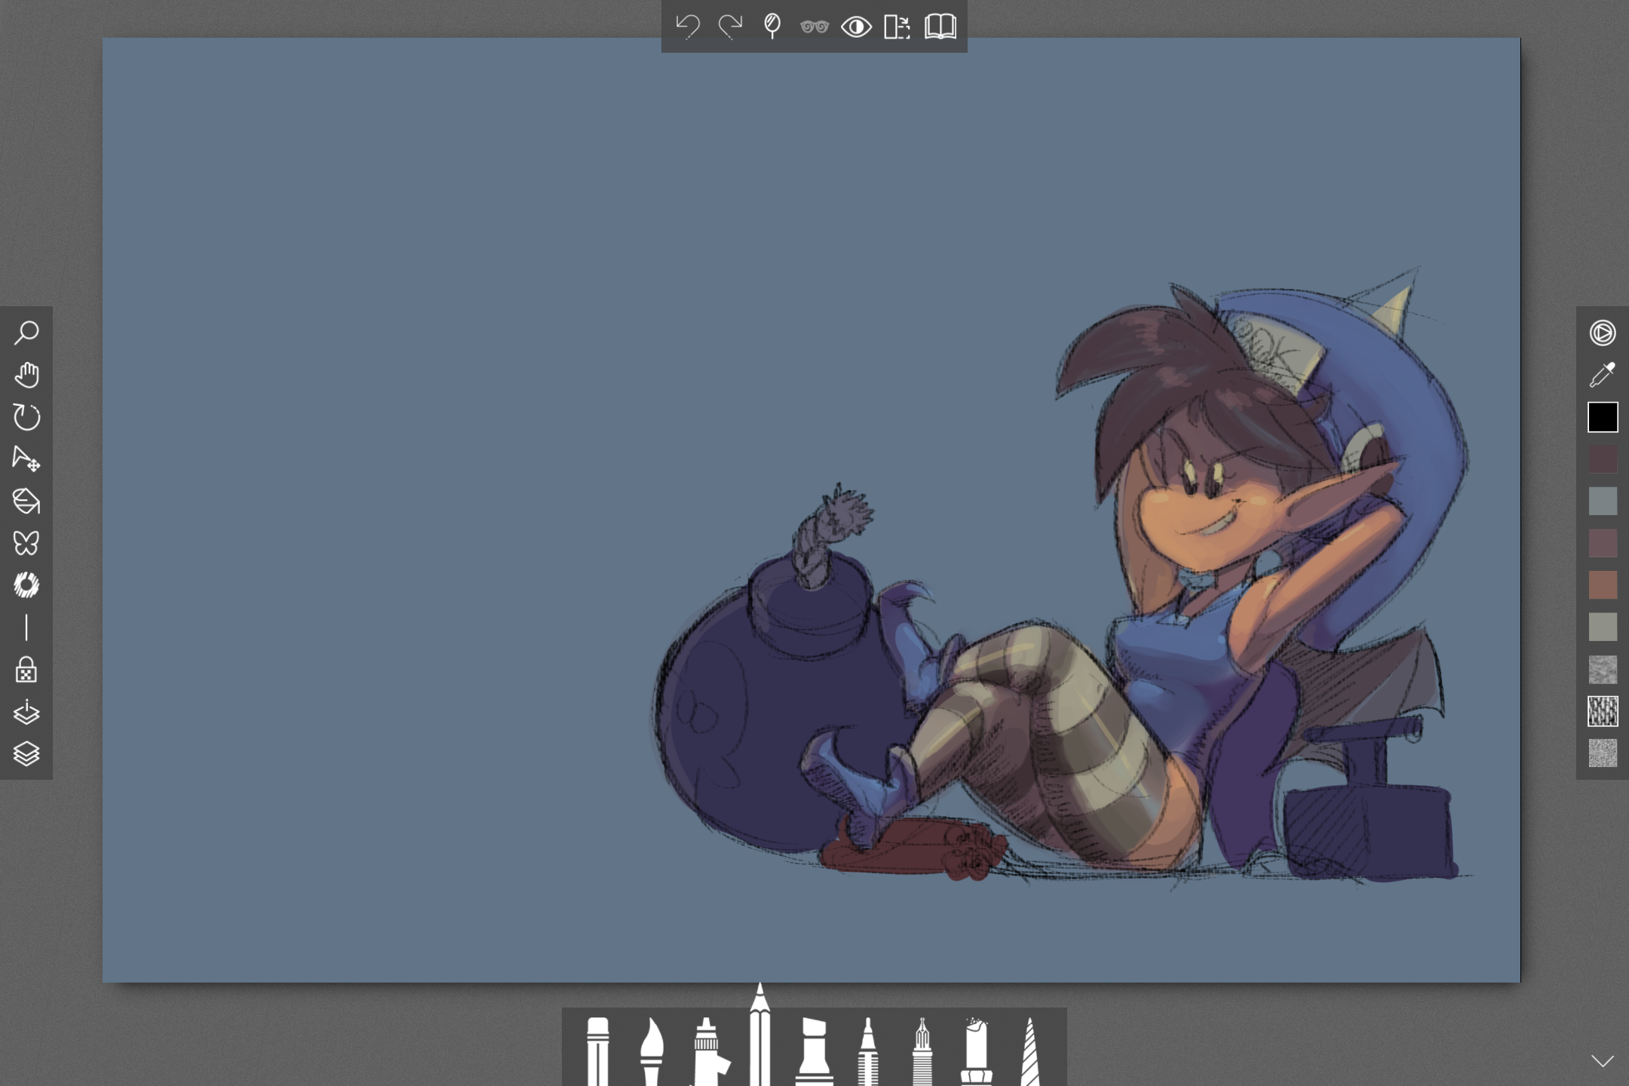Choose the arrow move selection tool
Screen dimensions: 1629x1086
[x=26, y=459]
